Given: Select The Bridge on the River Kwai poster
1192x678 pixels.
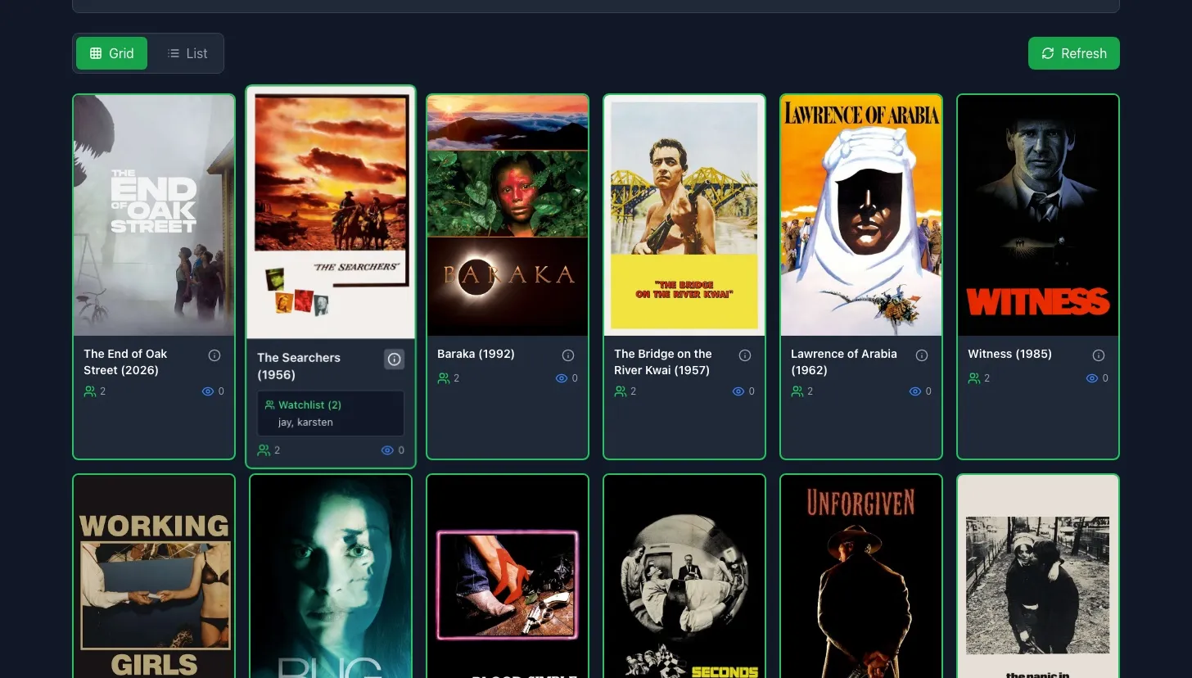Looking at the screenshot, I should tap(684, 215).
